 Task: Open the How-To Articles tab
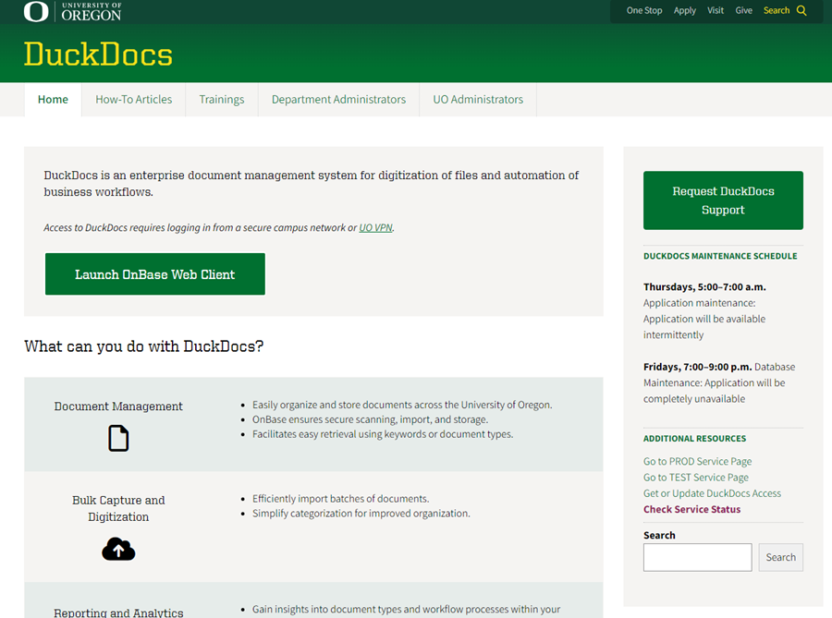[134, 100]
